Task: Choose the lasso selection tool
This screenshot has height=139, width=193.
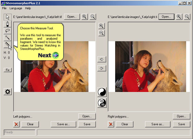Action: 8,31
